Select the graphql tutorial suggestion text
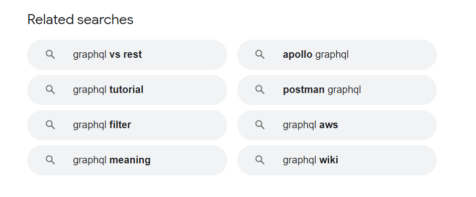476x197 pixels. [108, 90]
